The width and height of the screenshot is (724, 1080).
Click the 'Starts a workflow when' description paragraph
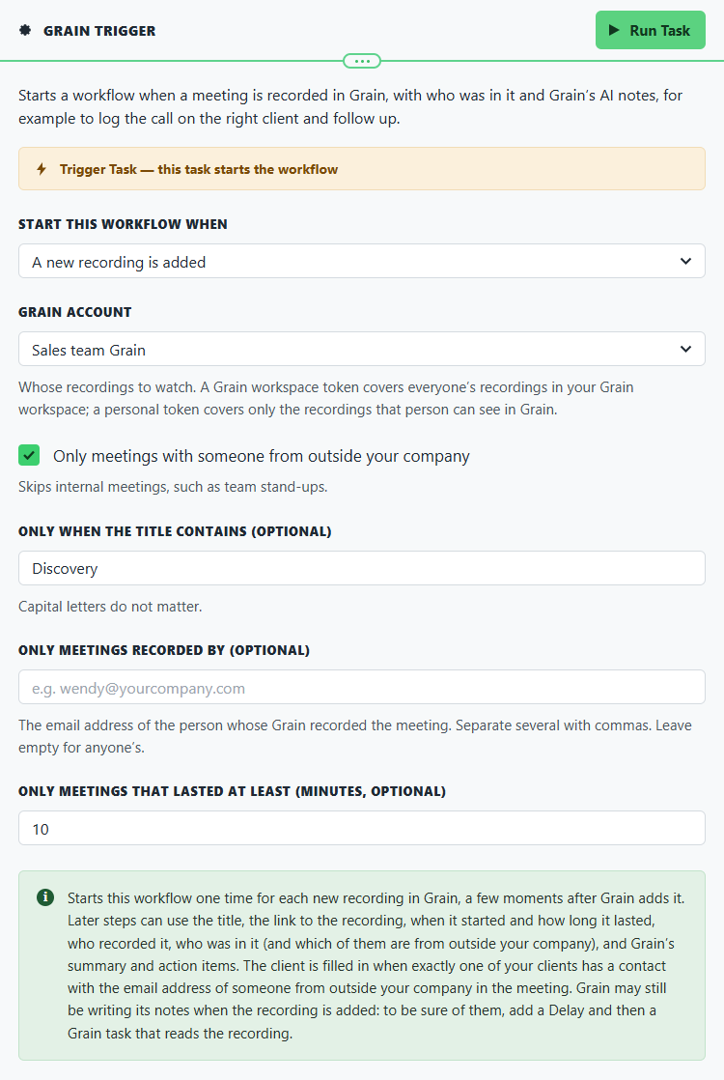tap(350, 107)
